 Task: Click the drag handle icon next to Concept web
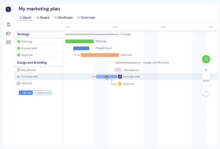[19, 77]
